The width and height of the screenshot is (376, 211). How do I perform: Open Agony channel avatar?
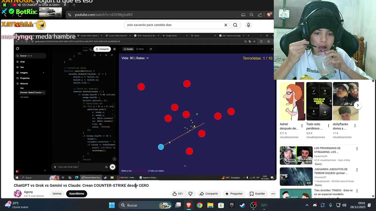18,194
